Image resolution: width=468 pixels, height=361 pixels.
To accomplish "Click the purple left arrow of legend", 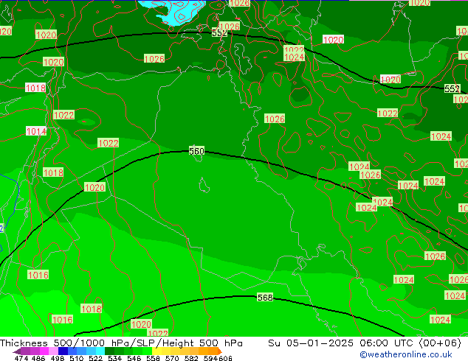I will point(17,351).
